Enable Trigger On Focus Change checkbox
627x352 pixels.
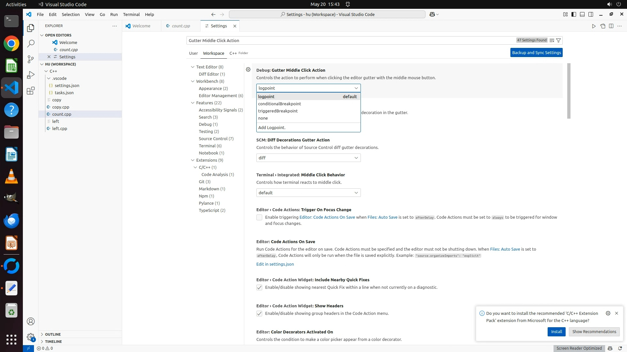click(259, 217)
